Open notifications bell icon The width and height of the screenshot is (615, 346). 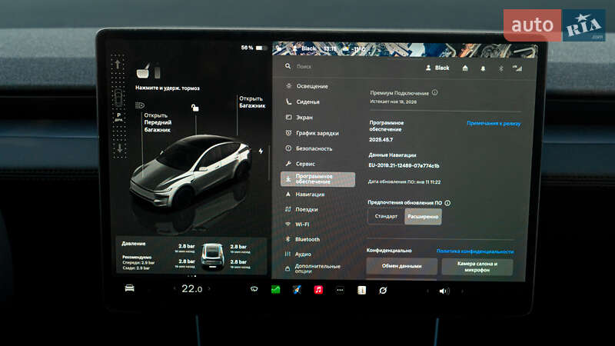(x=483, y=68)
